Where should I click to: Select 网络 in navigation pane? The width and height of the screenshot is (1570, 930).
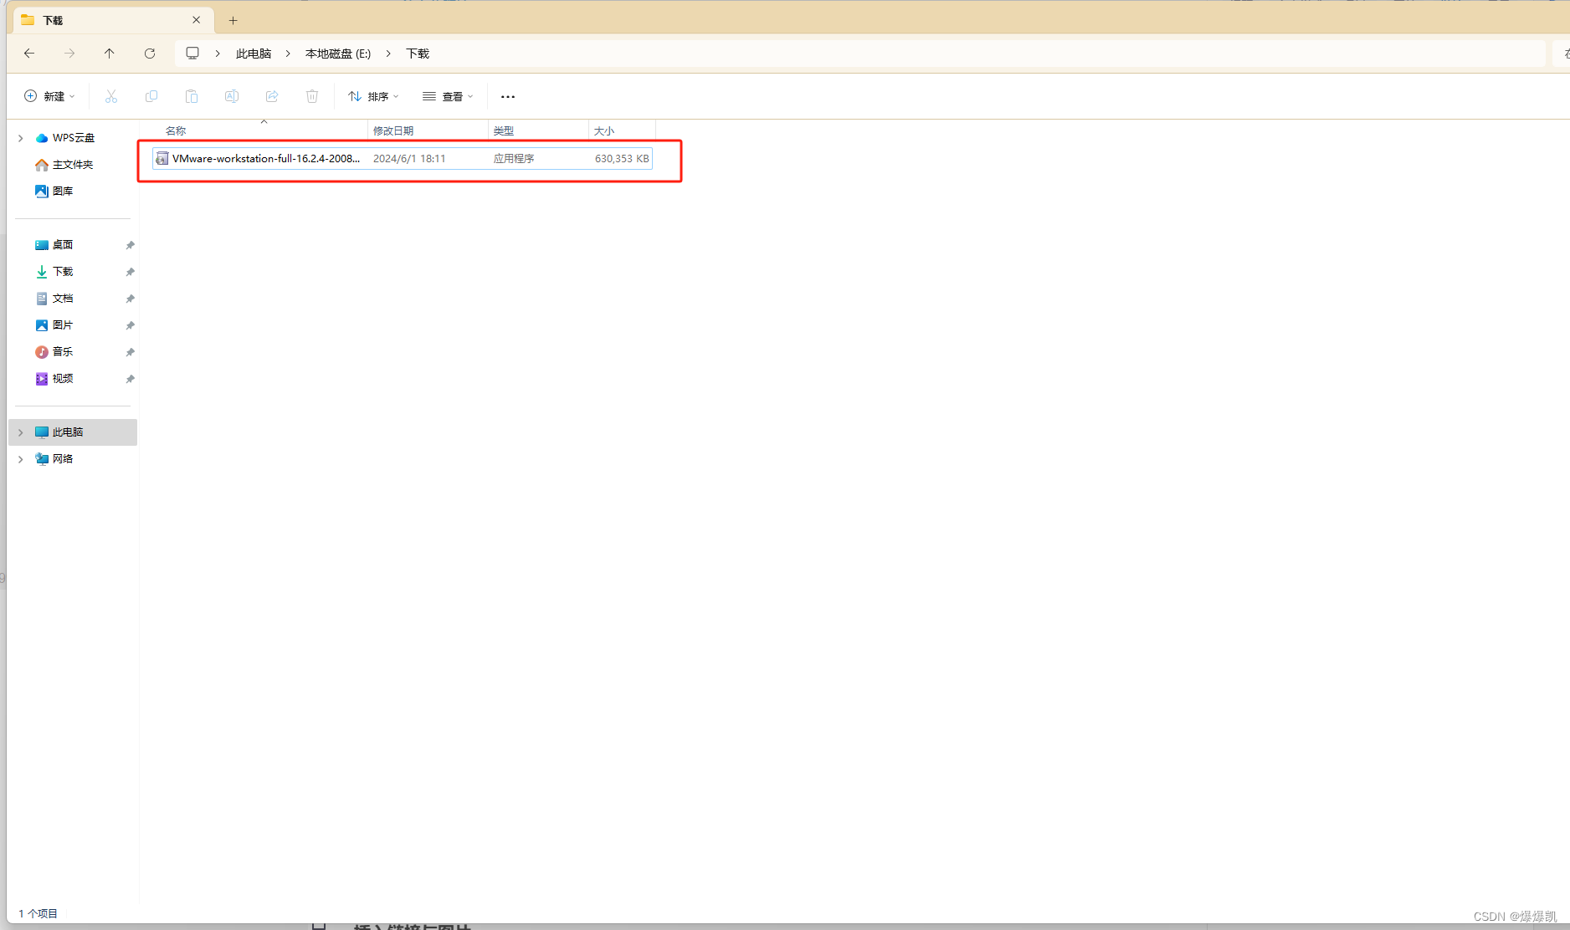[x=63, y=459]
